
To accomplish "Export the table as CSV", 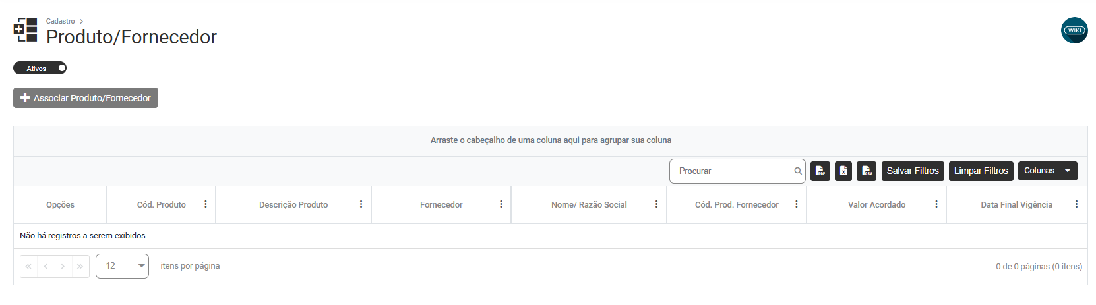I will (867, 171).
